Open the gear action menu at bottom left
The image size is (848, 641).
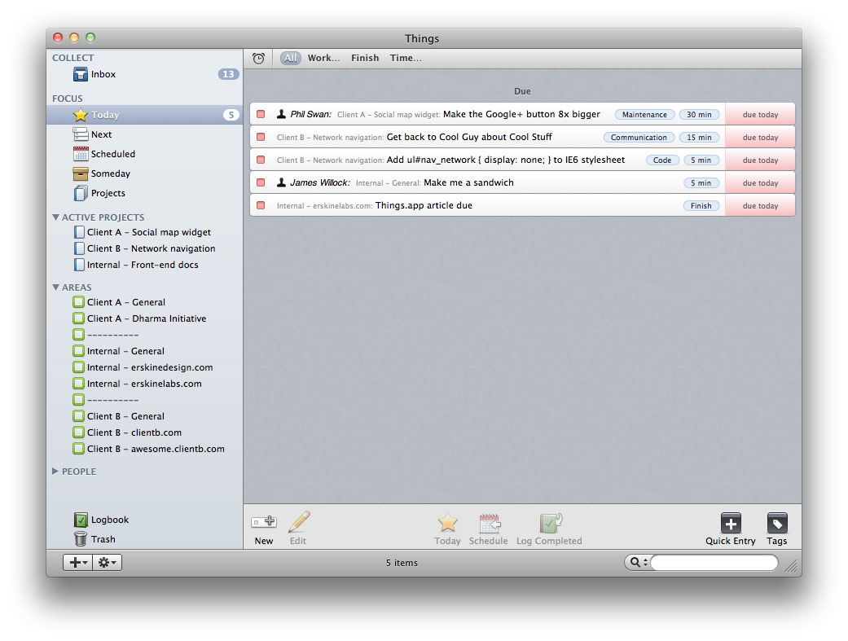(x=108, y=562)
